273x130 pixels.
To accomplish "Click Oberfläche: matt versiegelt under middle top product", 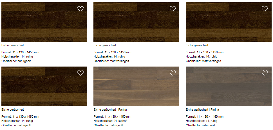I will pos(111,61).
